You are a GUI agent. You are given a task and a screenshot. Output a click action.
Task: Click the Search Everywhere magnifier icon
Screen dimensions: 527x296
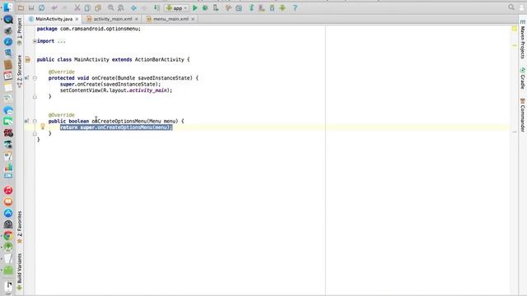coord(511,7)
